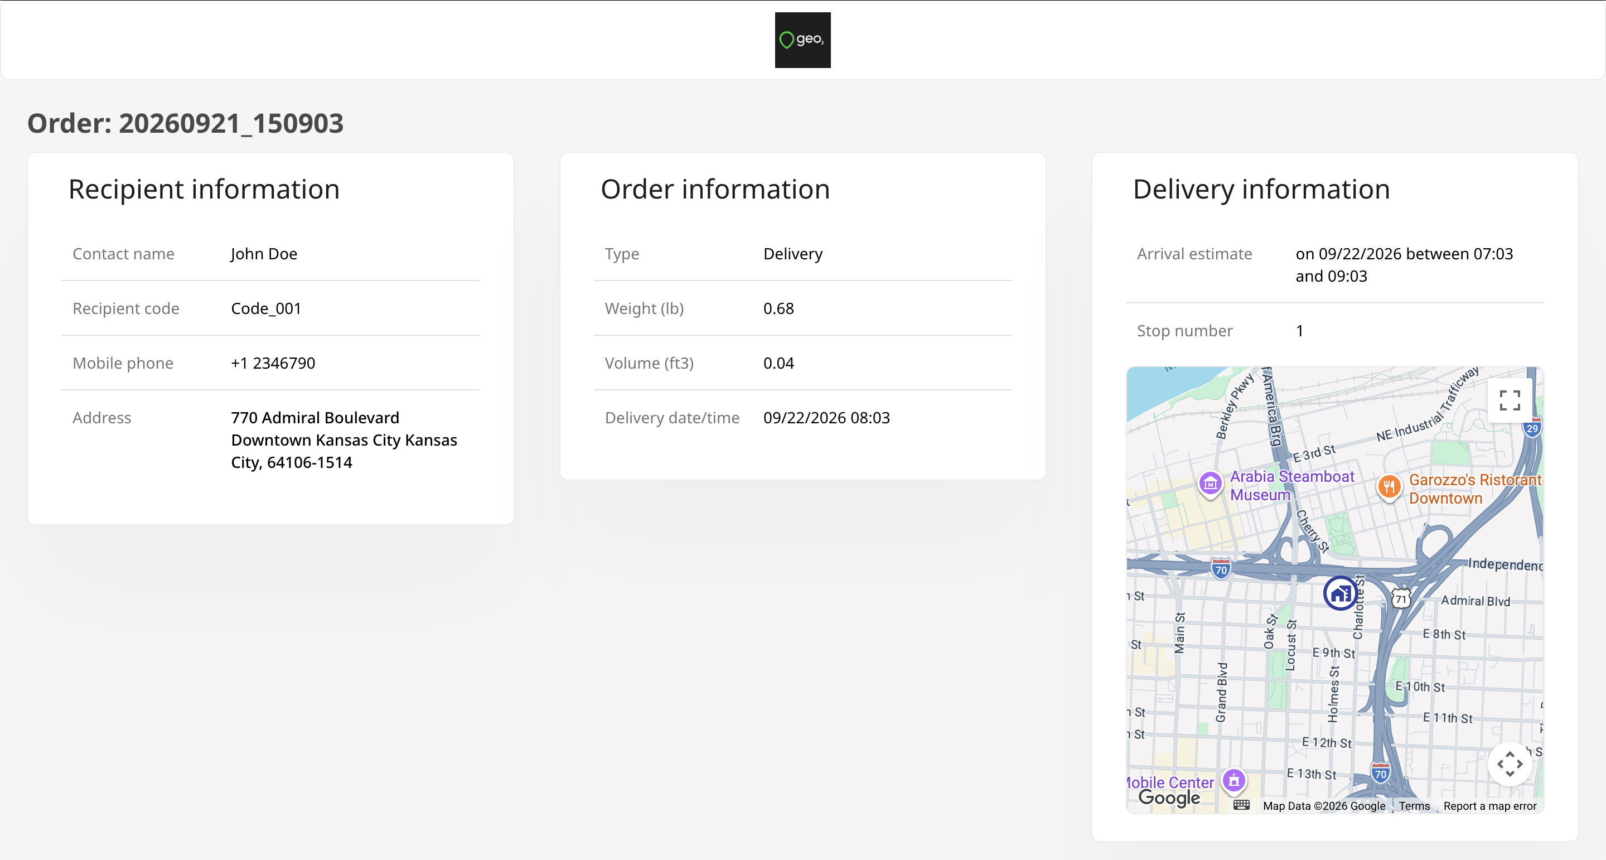Select weight value 0.68
1606x860 pixels.
(x=778, y=309)
